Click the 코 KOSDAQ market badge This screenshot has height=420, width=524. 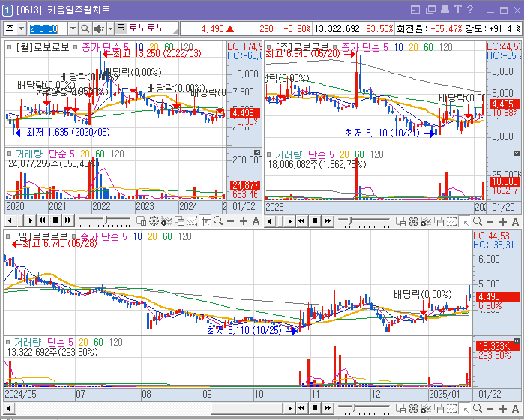[121, 28]
